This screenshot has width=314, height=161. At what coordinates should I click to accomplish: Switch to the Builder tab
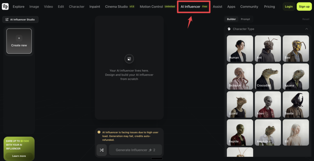click(x=231, y=19)
